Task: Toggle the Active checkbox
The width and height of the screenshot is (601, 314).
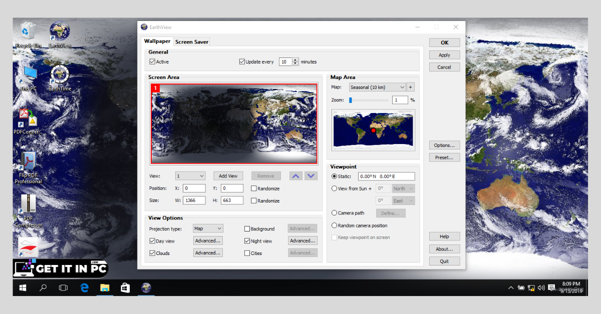Action: point(152,61)
